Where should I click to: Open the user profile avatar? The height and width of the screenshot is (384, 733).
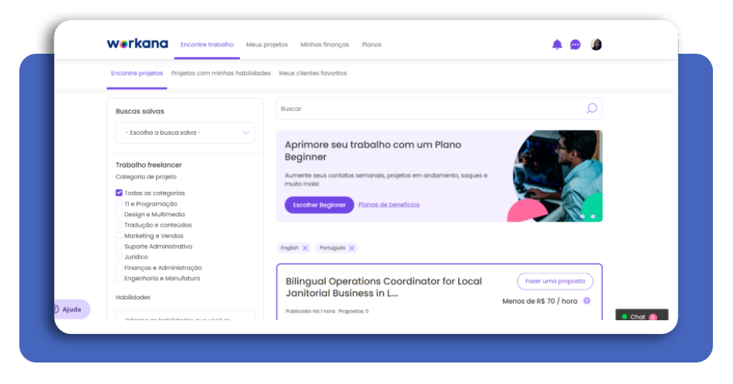pyautogui.click(x=596, y=44)
